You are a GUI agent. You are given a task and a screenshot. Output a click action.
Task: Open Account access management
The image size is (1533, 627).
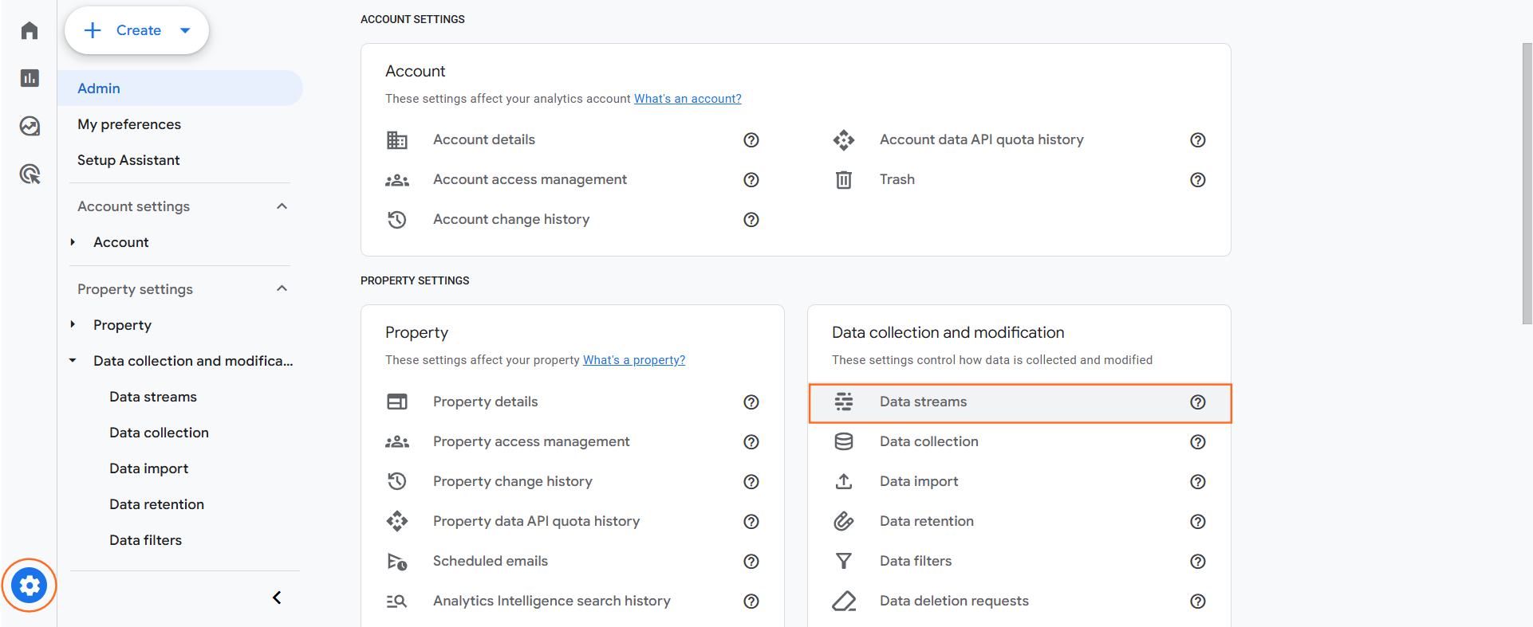530,179
